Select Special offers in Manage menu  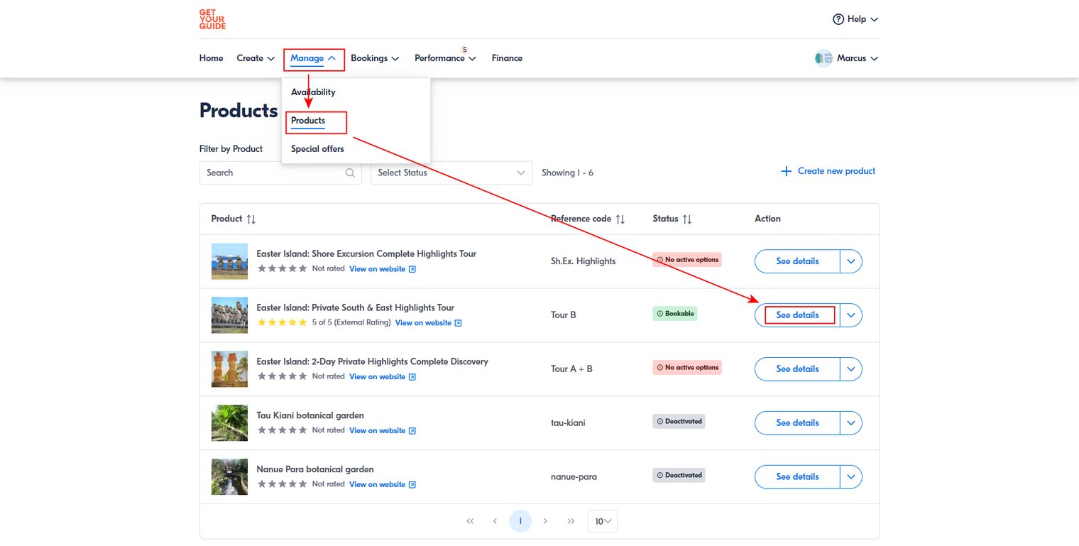point(317,149)
